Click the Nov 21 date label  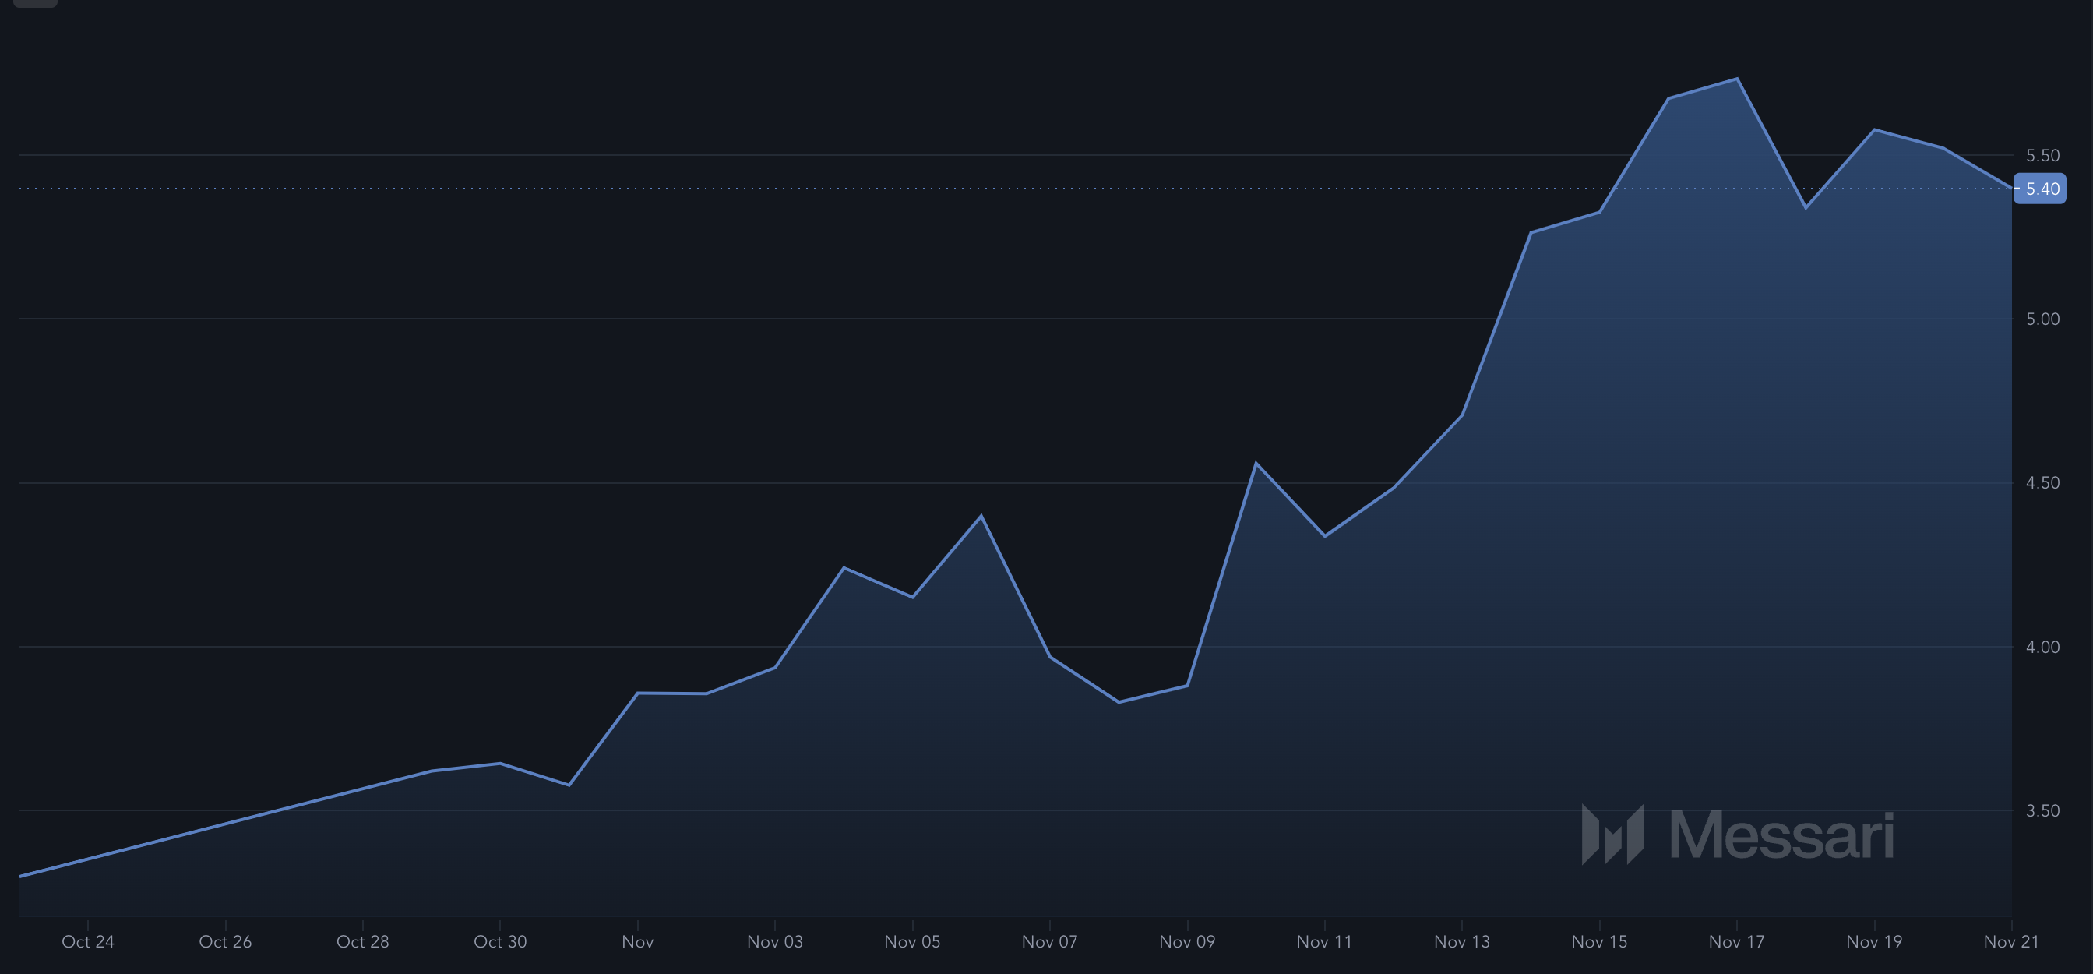[2010, 941]
